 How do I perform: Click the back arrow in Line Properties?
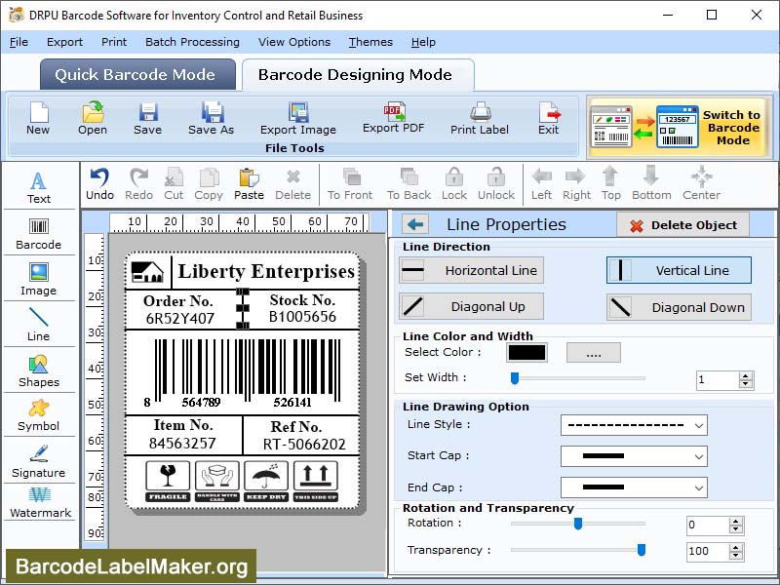[x=415, y=224]
